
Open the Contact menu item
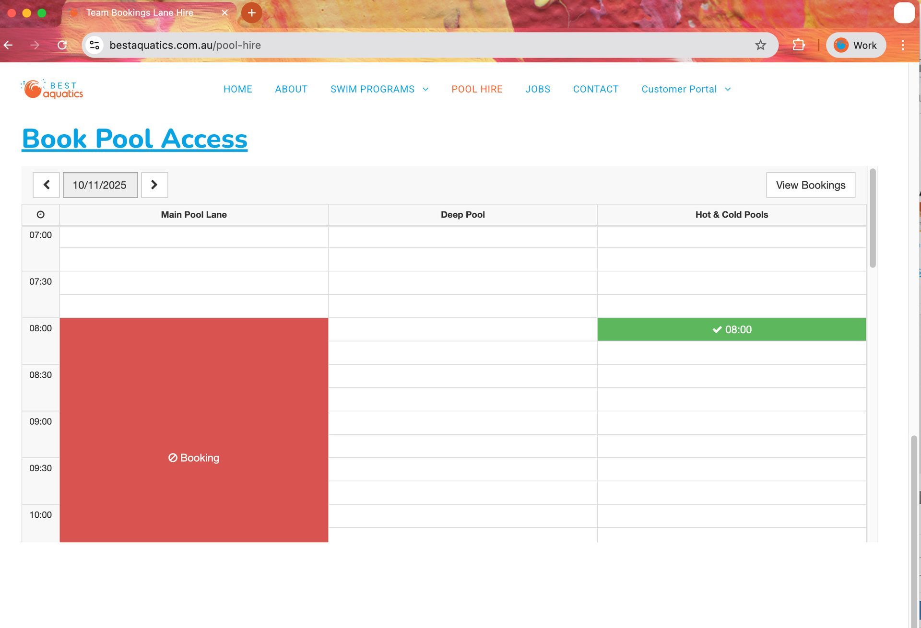[x=595, y=89]
